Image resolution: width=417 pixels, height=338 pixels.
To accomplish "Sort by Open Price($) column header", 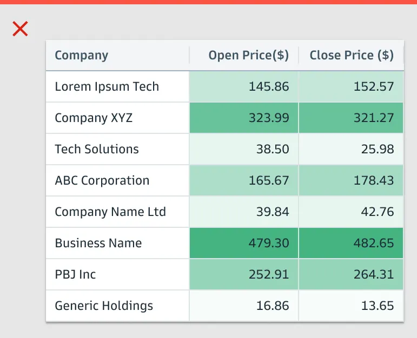I will tap(248, 55).
